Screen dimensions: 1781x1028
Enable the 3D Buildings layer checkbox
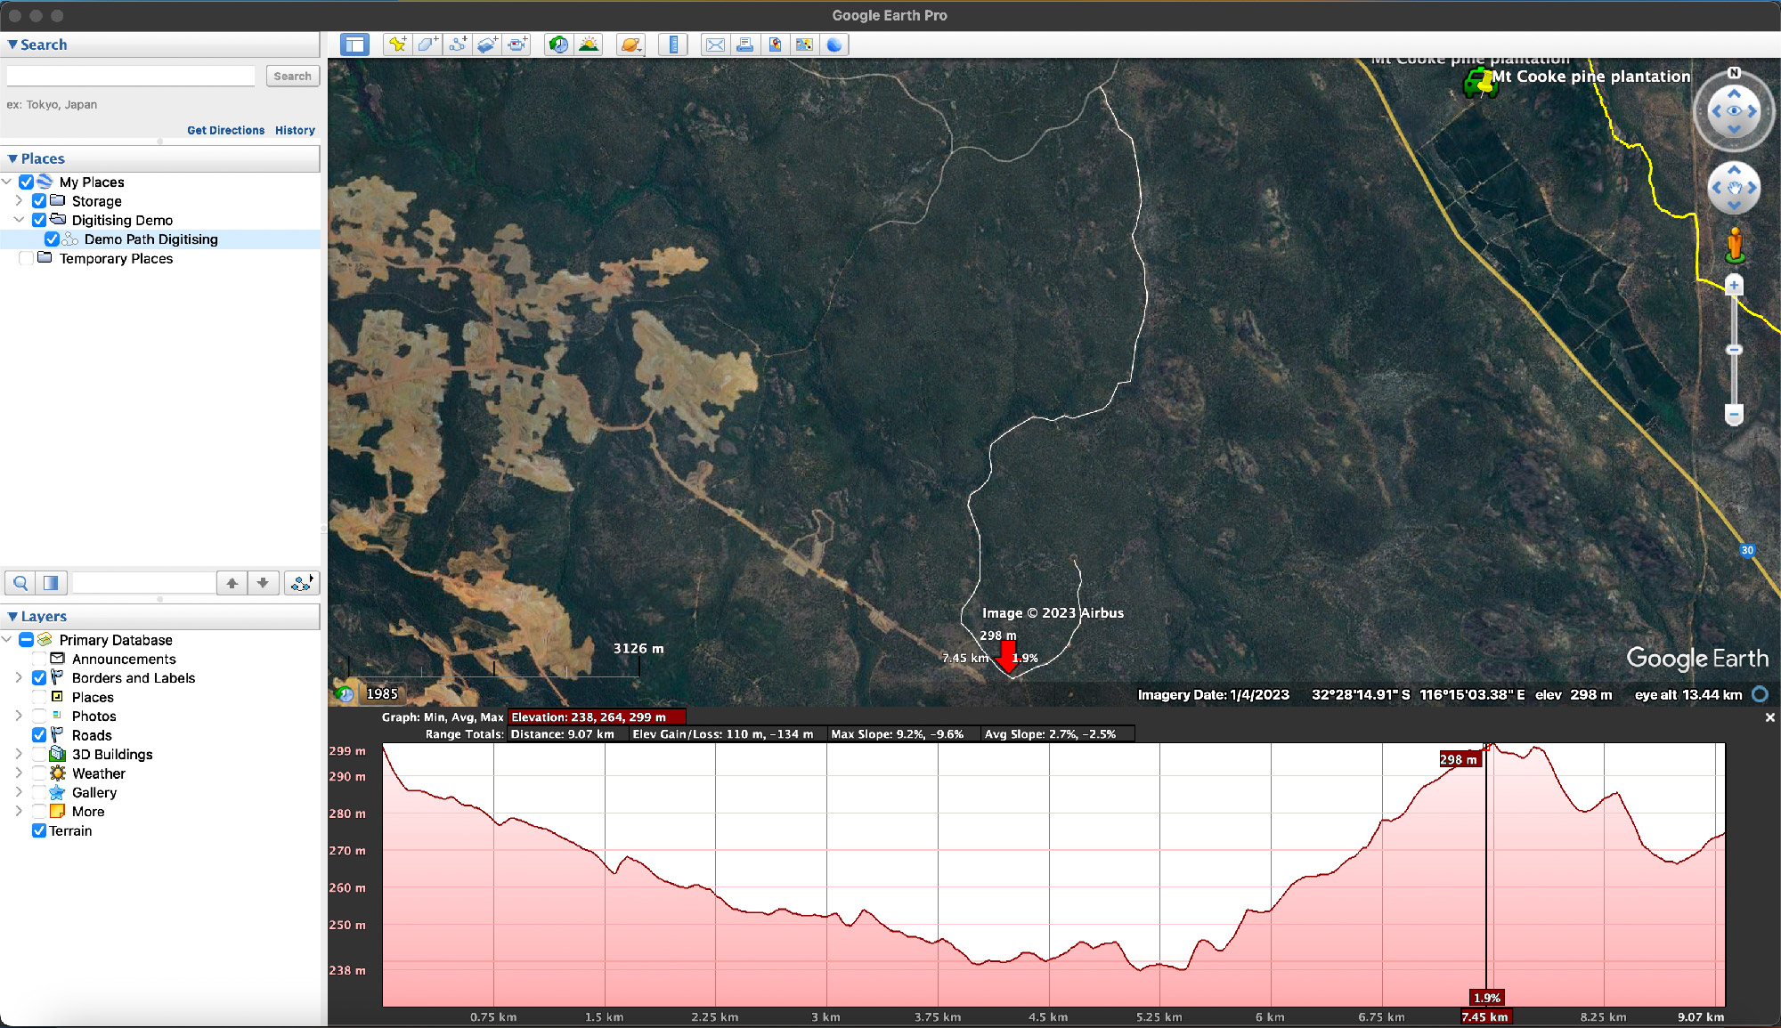(x=39, y=754)
